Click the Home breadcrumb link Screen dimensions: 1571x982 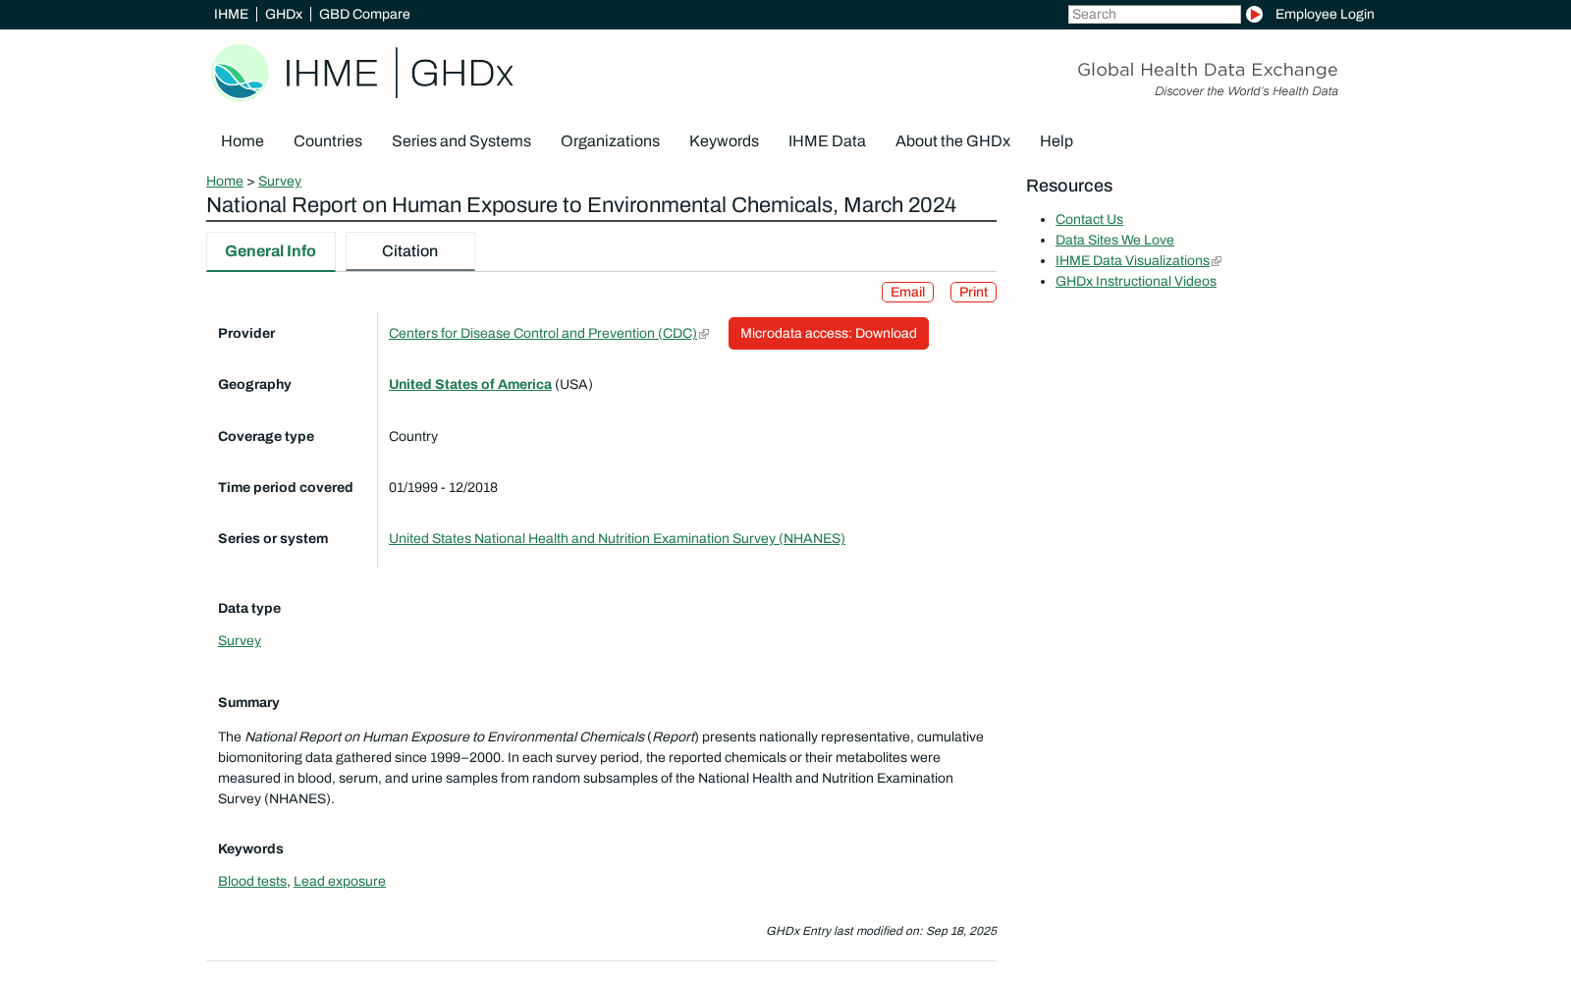[225, 181]
